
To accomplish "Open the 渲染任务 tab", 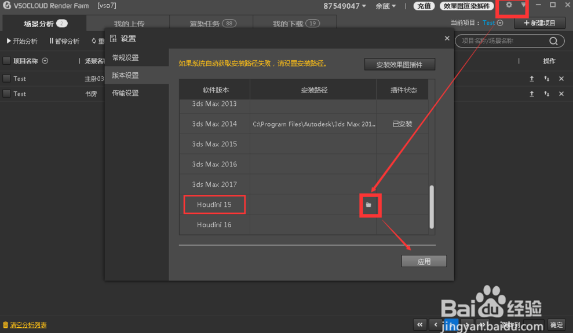I will click(x=211, y=24).
